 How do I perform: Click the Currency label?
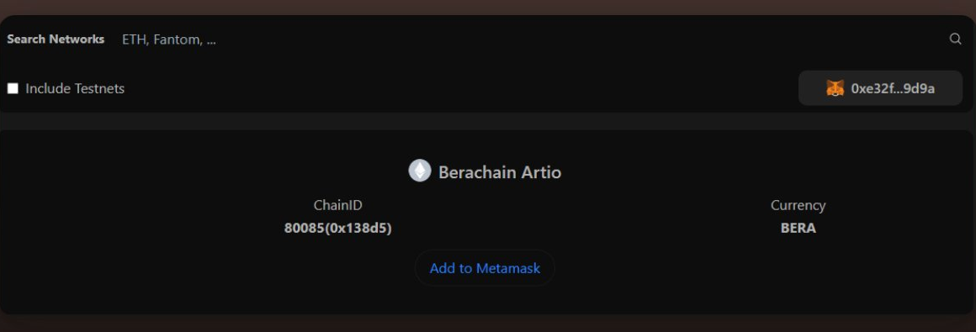[798, 205]
